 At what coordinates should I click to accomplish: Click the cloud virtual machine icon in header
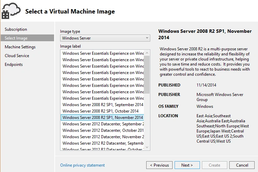pos(11,11)
